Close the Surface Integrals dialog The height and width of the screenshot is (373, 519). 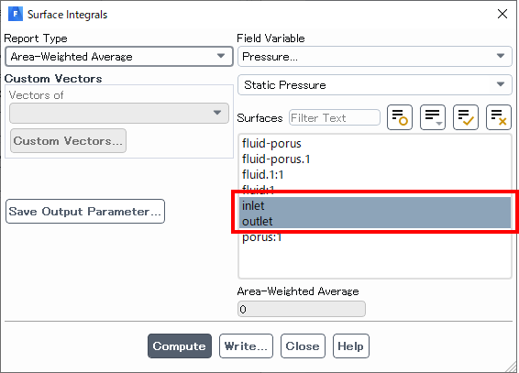502,14
